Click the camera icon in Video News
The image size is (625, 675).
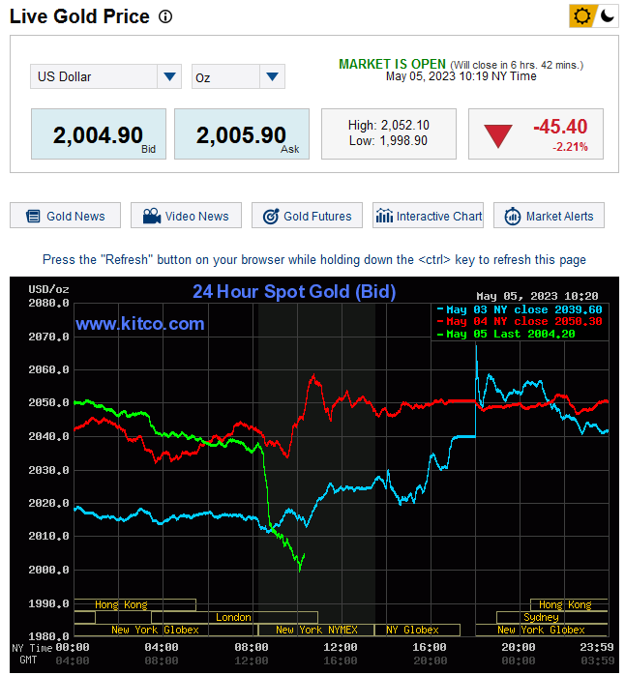[152, 216]
